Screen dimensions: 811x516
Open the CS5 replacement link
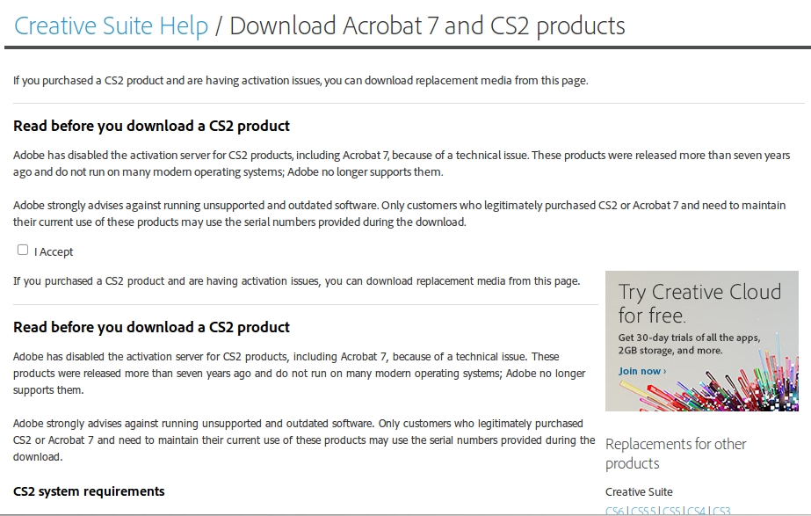tap(672, 511)
